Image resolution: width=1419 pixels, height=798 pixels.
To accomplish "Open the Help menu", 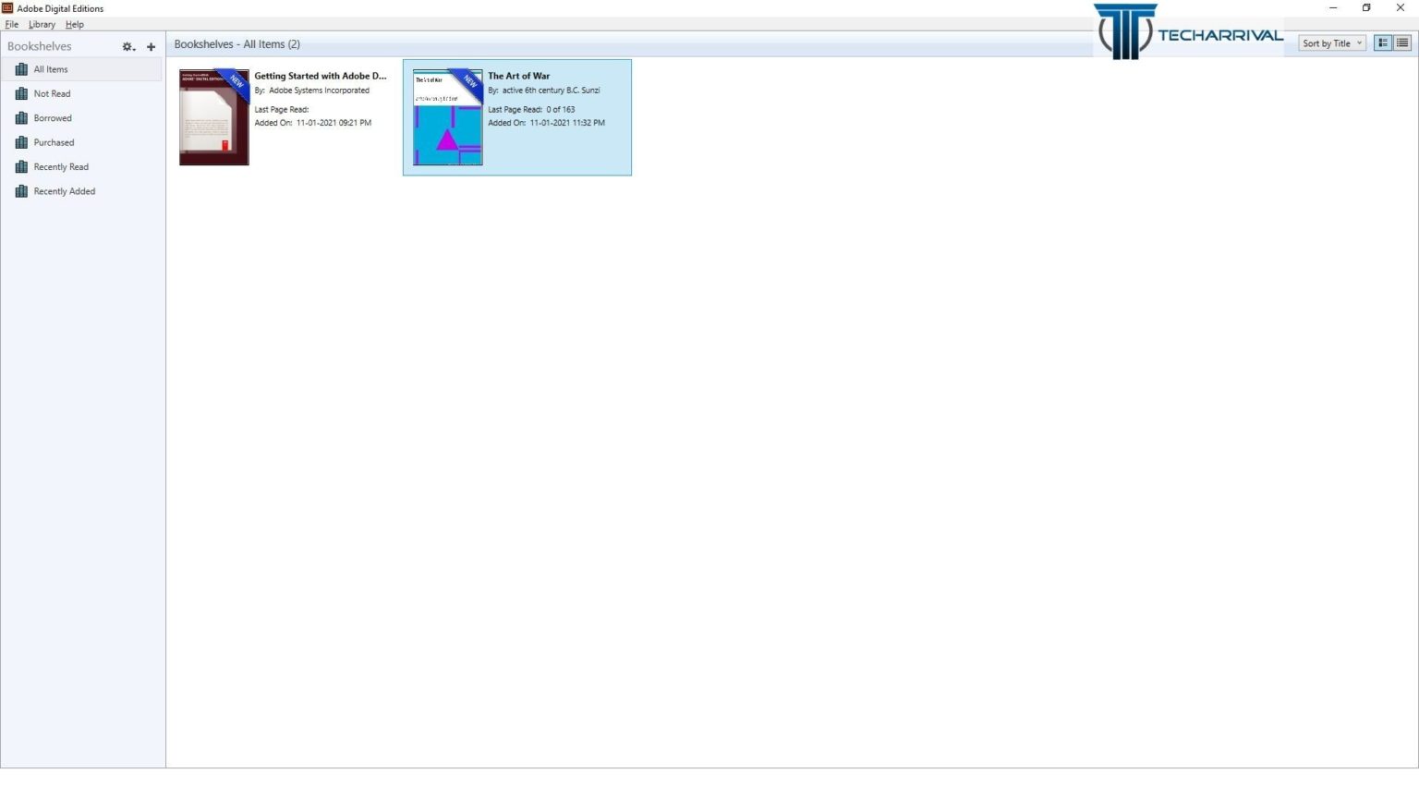I will 75,24.
